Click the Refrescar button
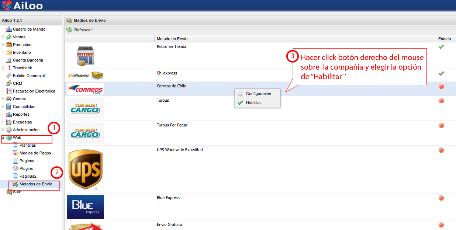 (79, 30)
